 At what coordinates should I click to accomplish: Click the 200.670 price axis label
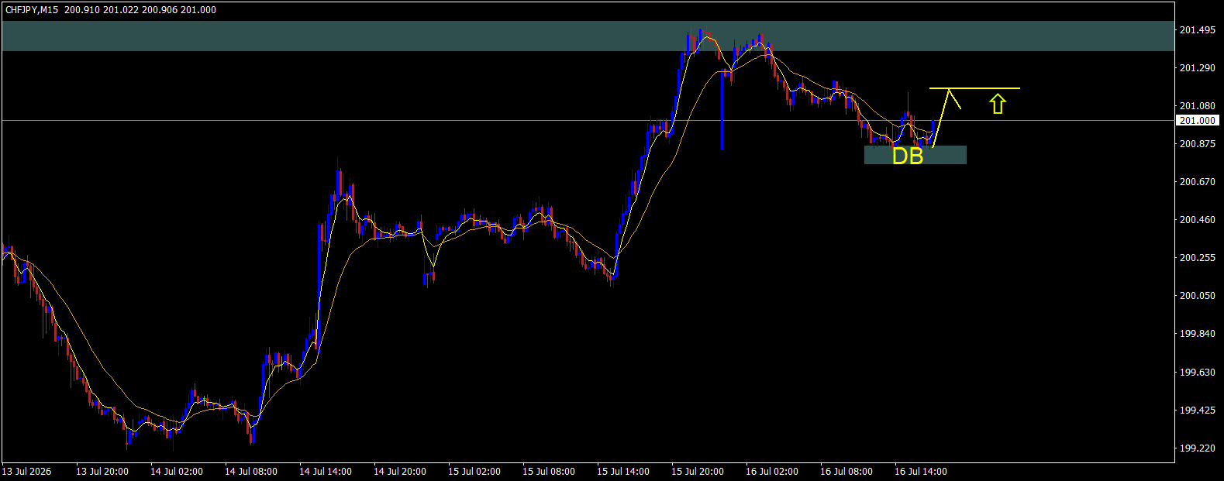1198,182
